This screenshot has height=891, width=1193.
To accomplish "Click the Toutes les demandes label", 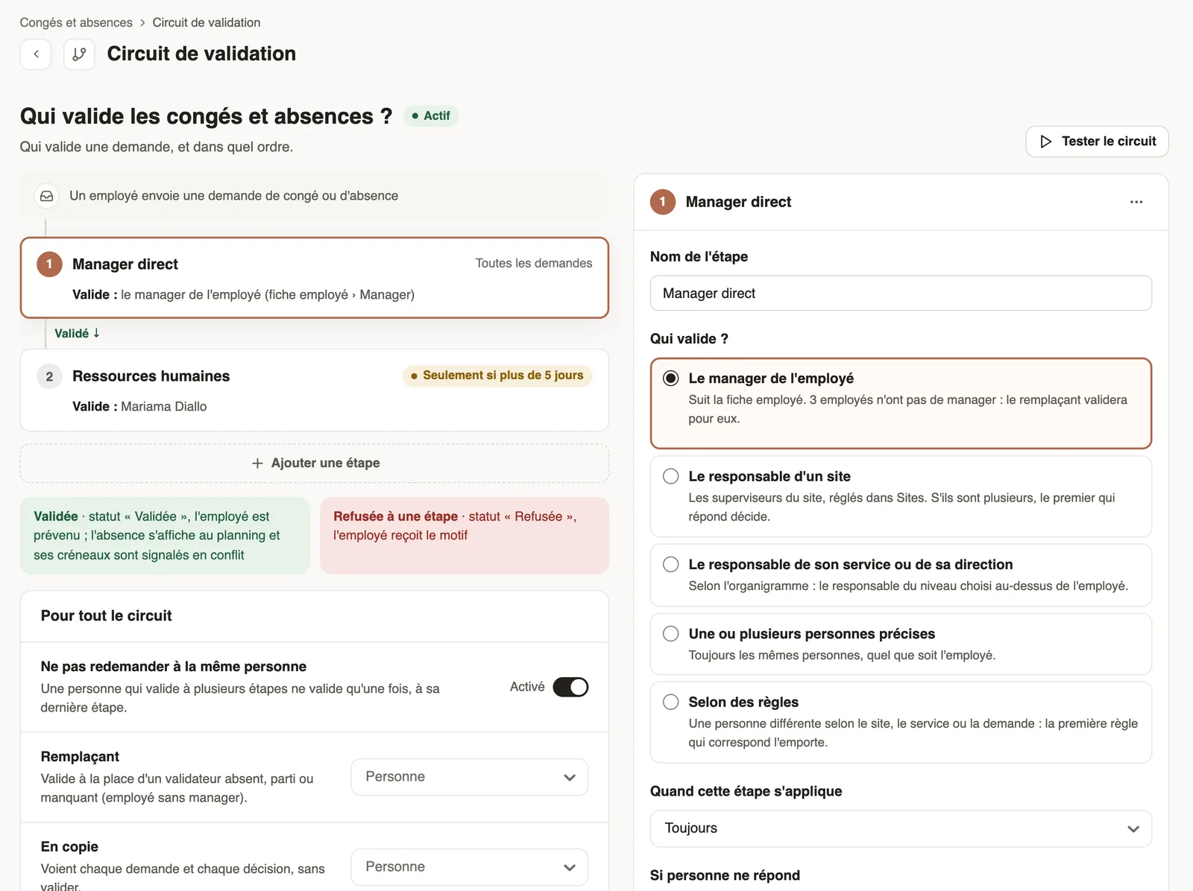I will (534, 263).
